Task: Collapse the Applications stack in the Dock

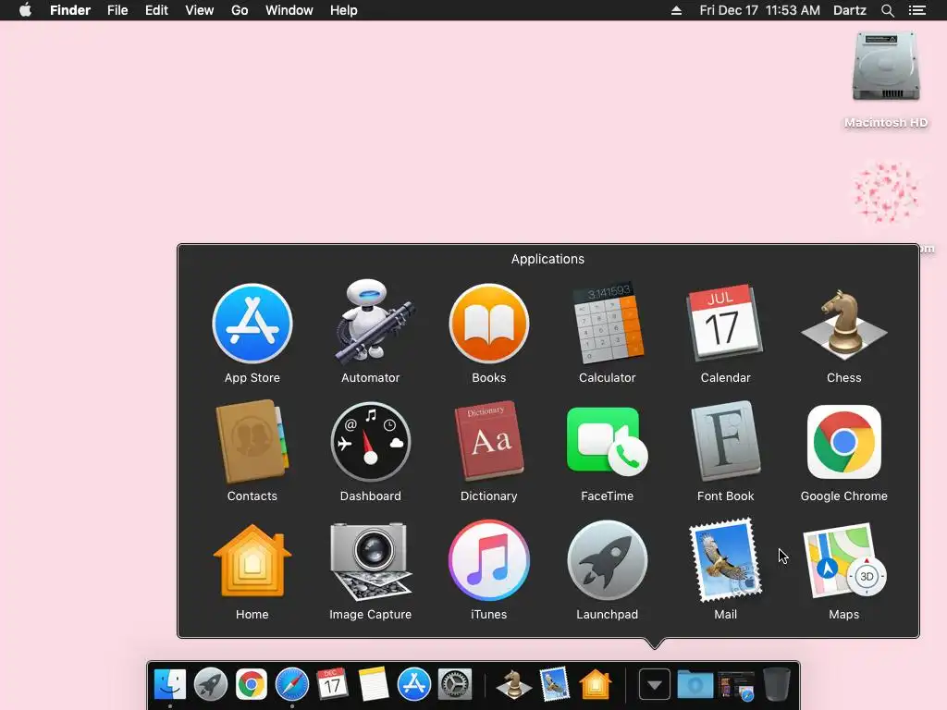Action: pyautogui.click(x=655, y=685)
